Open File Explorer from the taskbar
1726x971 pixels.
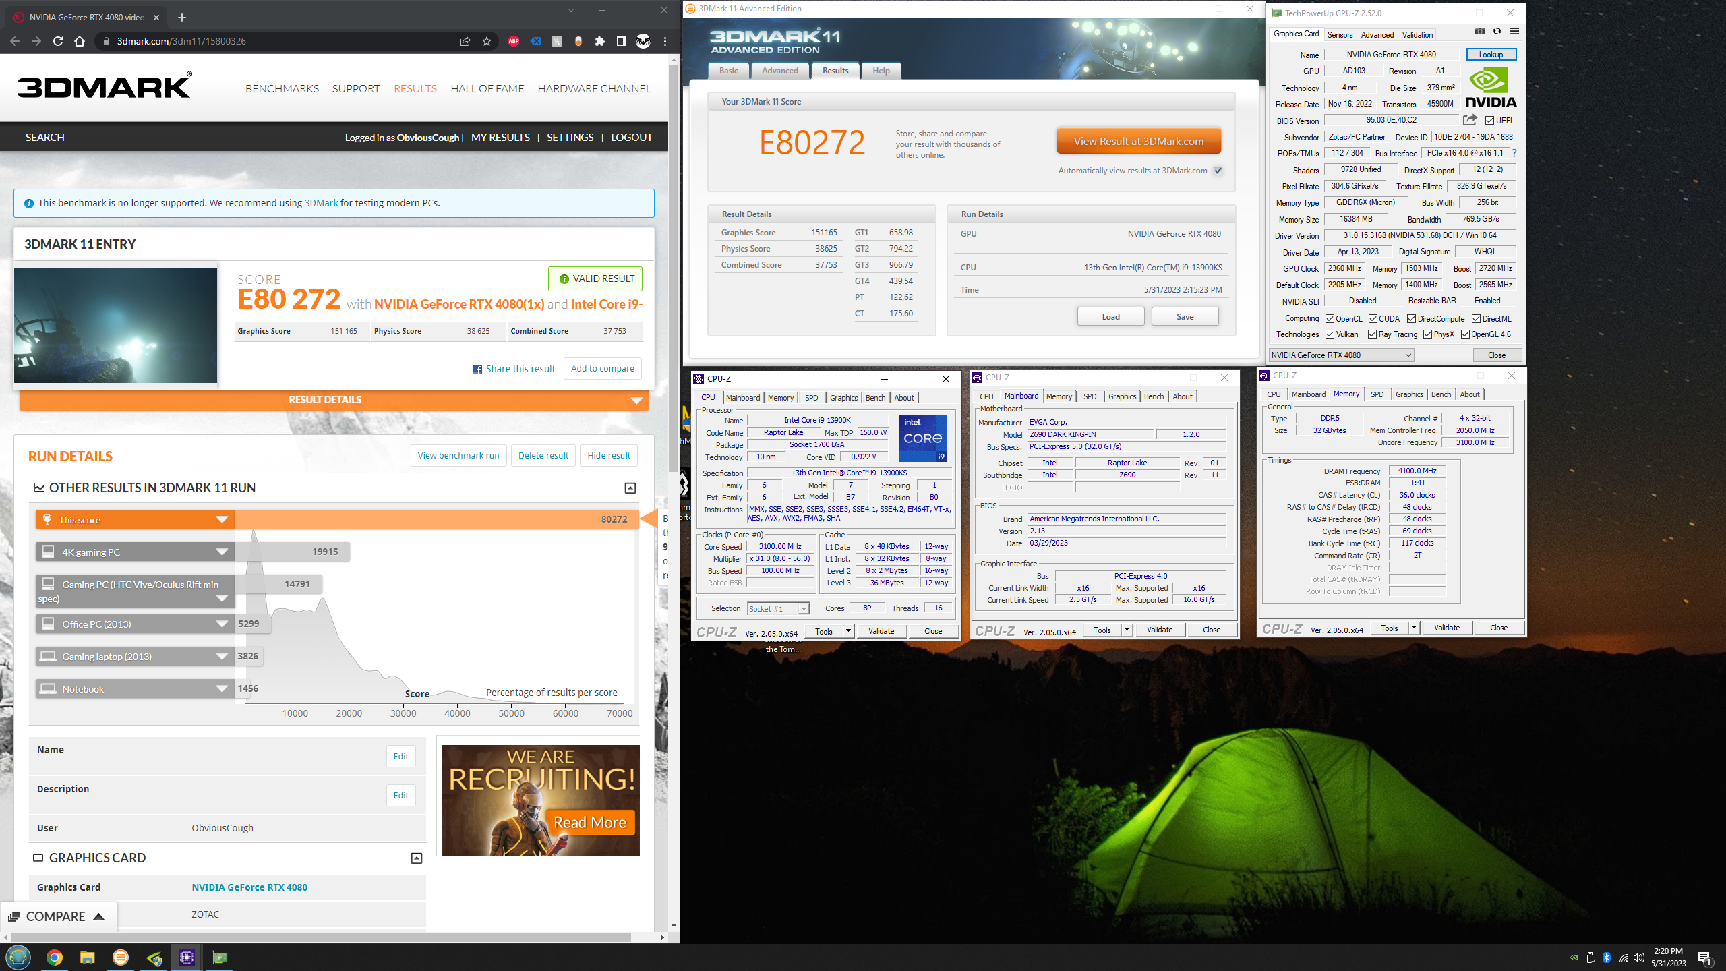point(87,957)
